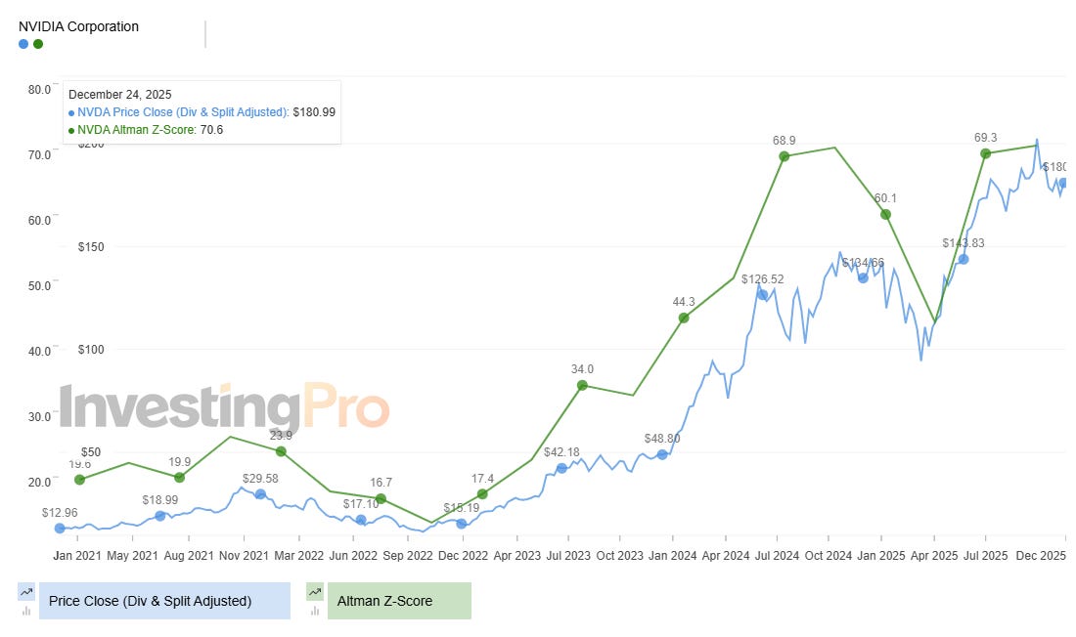
Task: Click the $15.19 price data point
Action: coord(461,524)
